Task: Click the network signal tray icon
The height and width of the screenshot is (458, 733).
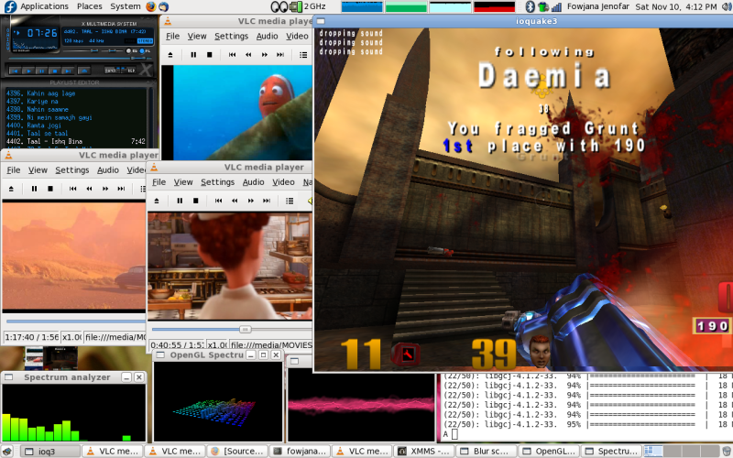Action: coord(556,6)
